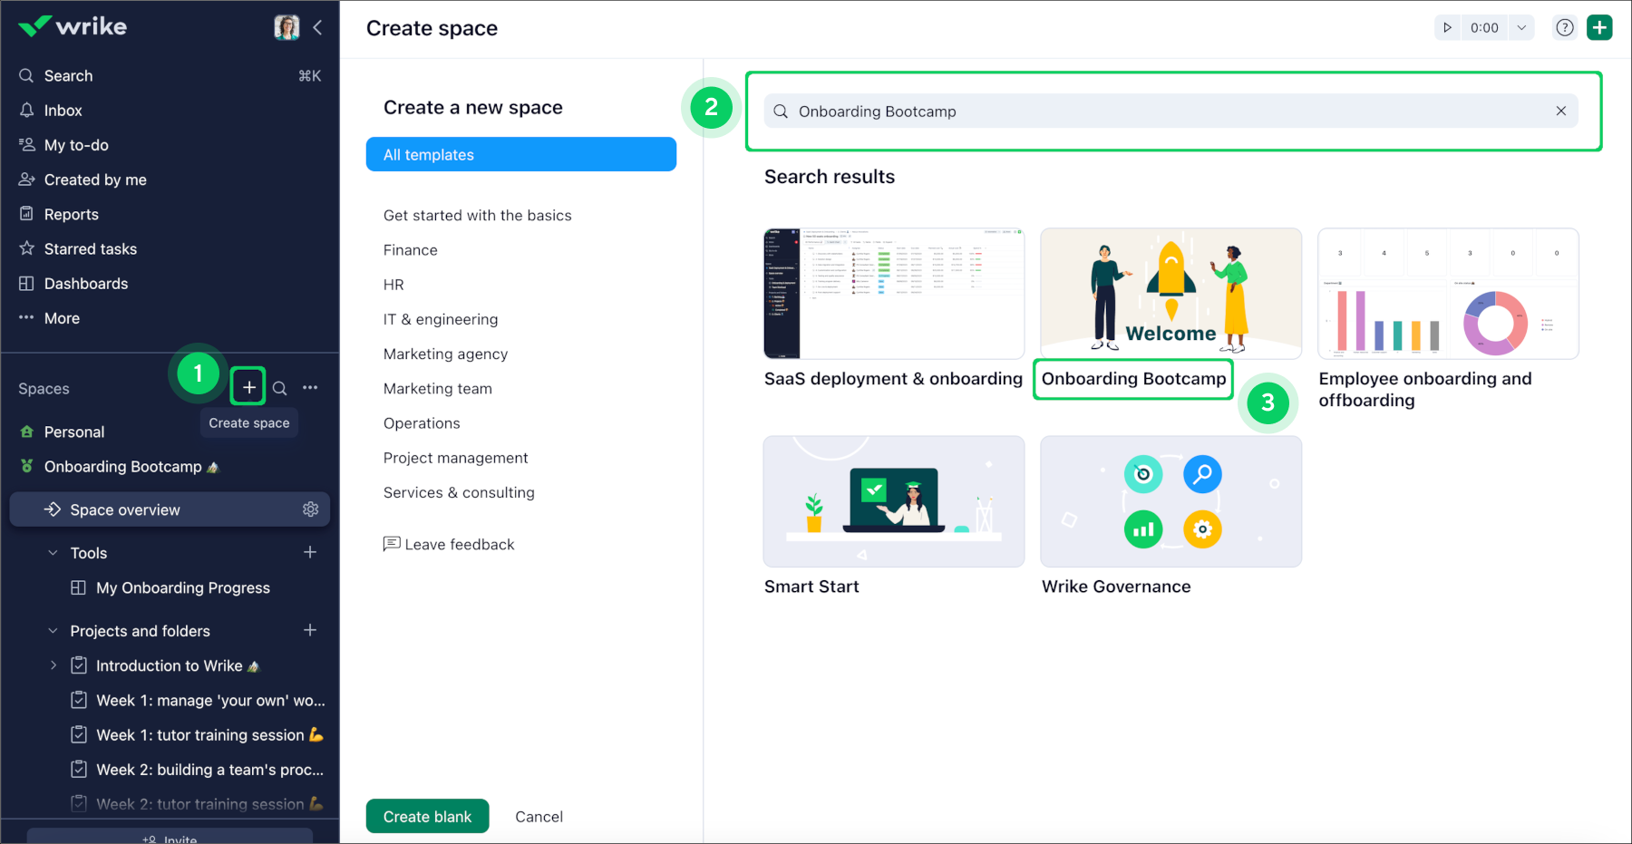The width and height of the screenshot is (1632, 844).
Task: Open the timer dropdown arrow
Action: point(1521,28)
